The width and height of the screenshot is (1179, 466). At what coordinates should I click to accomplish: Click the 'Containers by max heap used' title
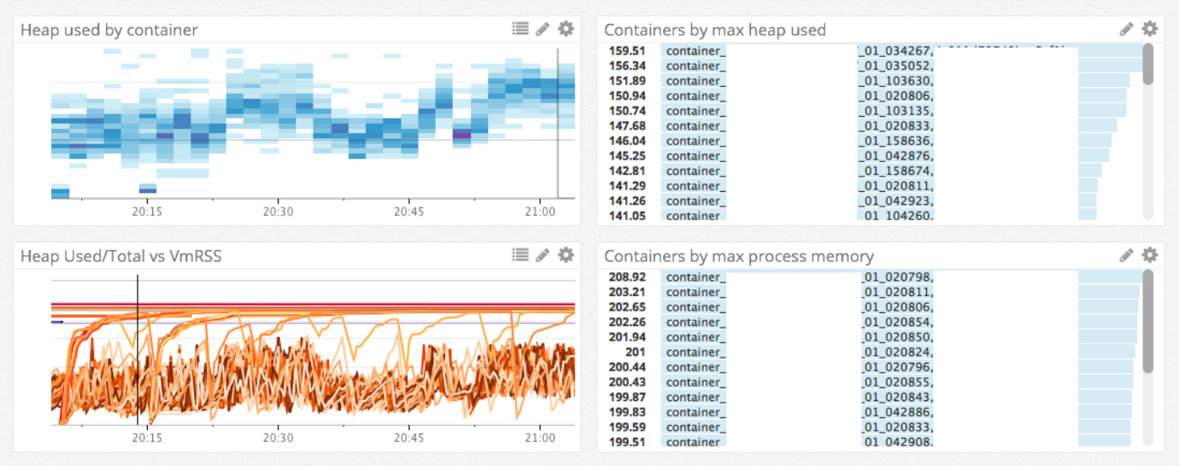point(715,30)
